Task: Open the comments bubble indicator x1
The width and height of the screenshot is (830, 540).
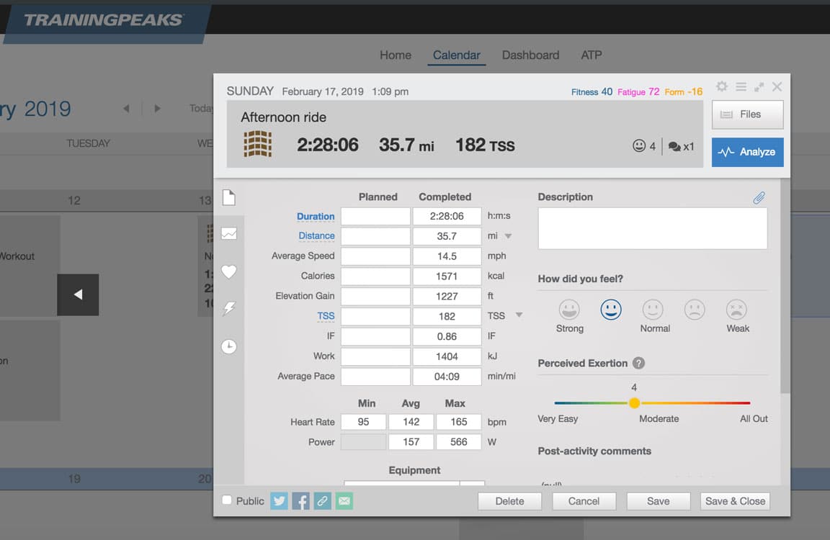Action: 681,146
